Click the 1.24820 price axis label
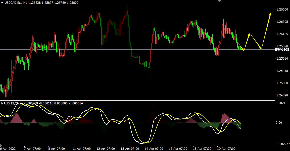 [282, 95]
